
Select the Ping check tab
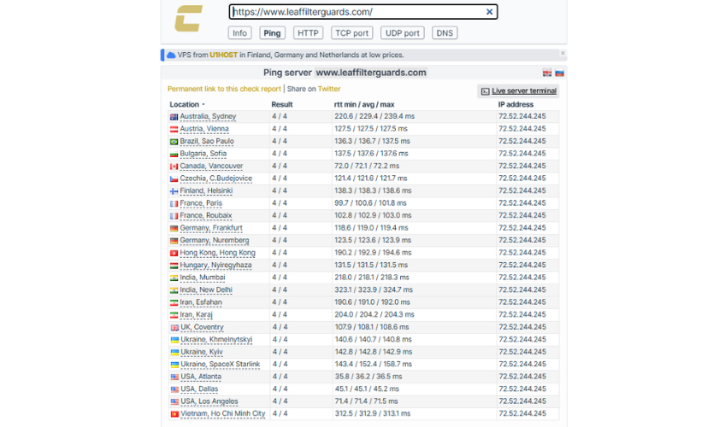click(x=272, y=33)
